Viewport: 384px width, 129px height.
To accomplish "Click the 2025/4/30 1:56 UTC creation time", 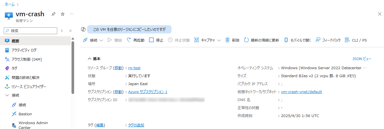I will pyautogui.click(x=300, y=116).
